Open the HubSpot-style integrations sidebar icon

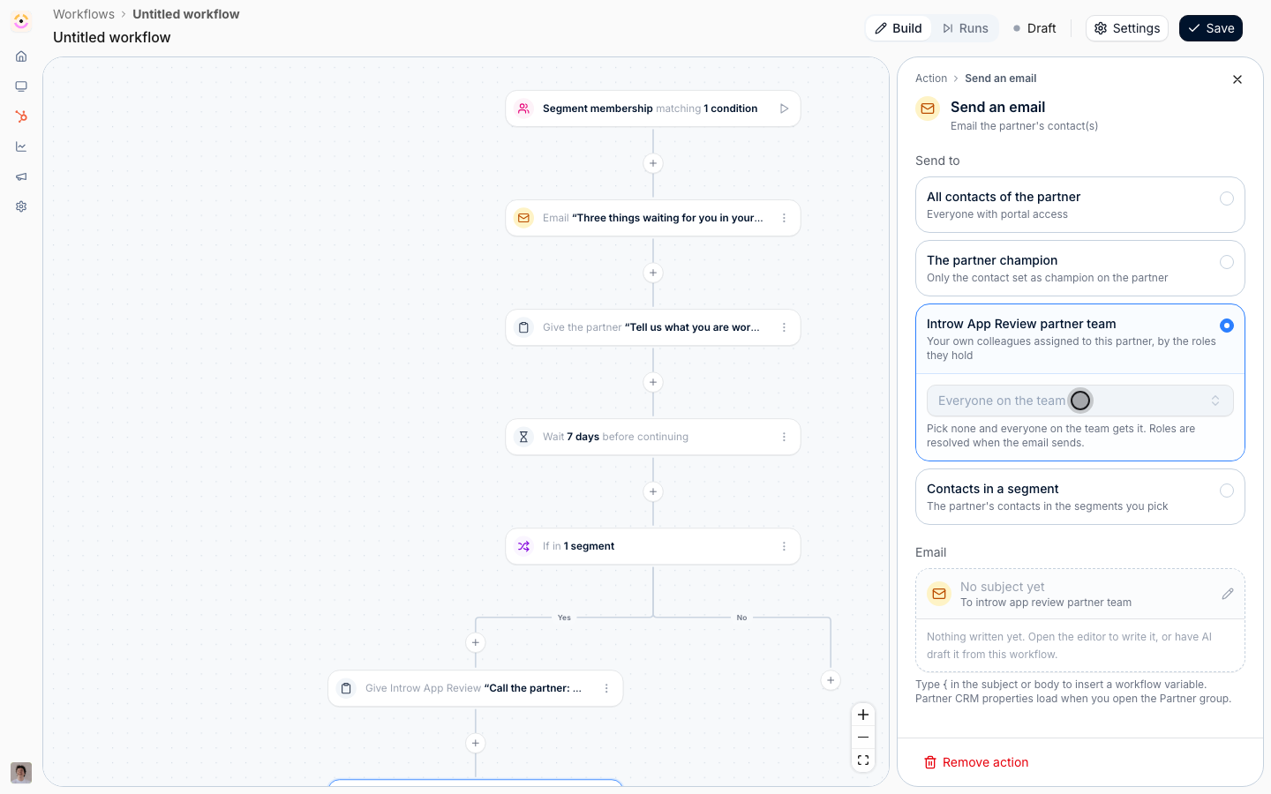[x=21, y=116]
